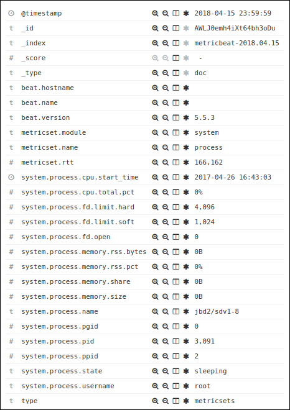This screenshot has height=410, width=290.
Task: Filter out system.process.name jbd2/sdv1-8
Action: [166, 311]
